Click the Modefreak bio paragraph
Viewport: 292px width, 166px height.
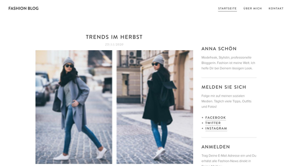click(228, 63)
